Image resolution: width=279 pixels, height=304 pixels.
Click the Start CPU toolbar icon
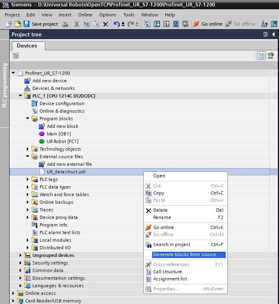click(274, 24)
